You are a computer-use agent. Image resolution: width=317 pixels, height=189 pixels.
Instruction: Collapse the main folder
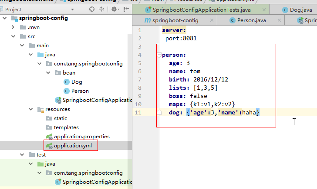pyautogui.click(x=22, y=45)
